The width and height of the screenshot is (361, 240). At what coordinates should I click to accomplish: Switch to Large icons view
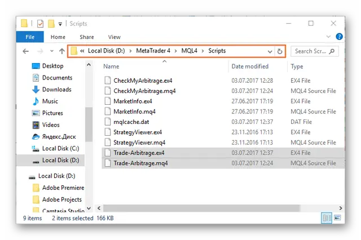(x=337, y=217)
